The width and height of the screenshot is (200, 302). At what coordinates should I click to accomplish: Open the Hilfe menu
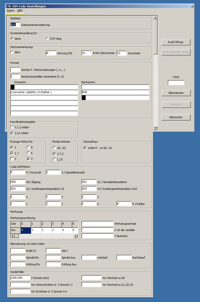(20, 11)
